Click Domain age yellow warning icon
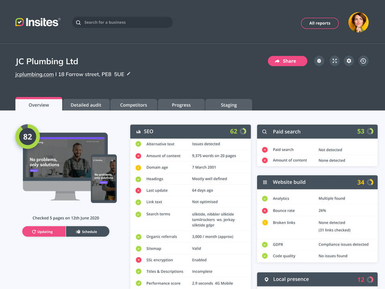Viewport: 385px width, 289px height. pyautogui.click(x=138, y=168)
